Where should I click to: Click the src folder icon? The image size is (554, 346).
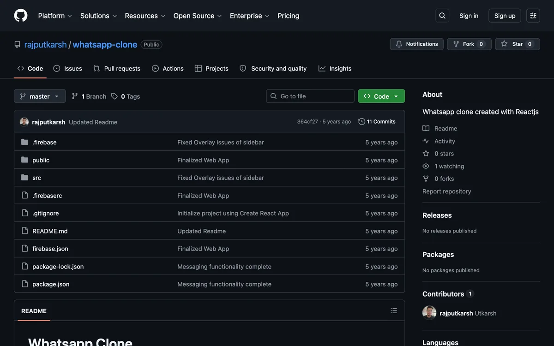click(25, 178)
